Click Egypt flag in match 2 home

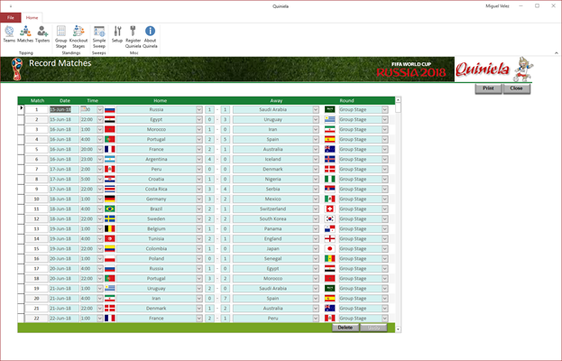click(110, 119)
